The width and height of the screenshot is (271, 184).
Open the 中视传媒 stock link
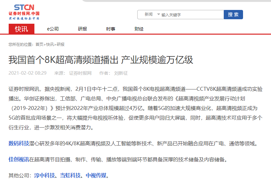coord(96,175)
